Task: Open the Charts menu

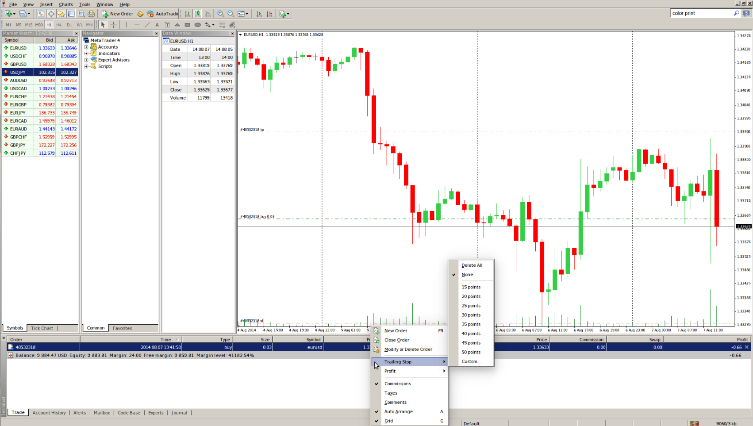Action: [x=66, y=4]
